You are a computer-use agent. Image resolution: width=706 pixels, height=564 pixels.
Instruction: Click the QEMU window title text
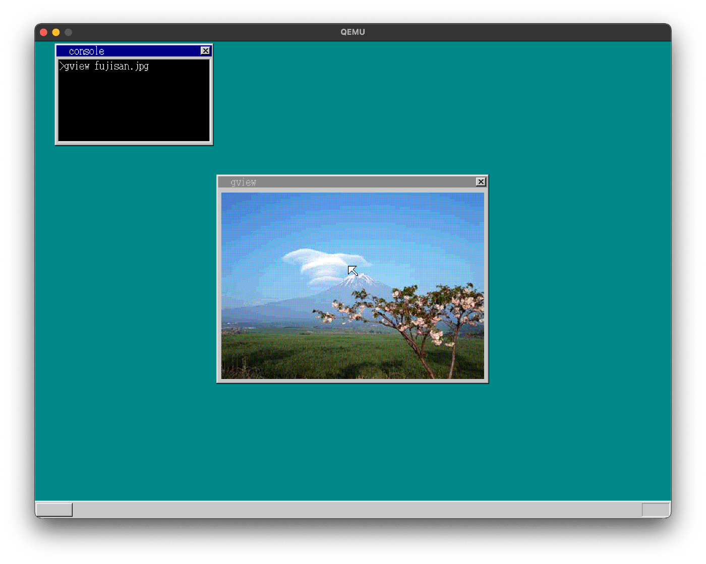pyautogui.click(x=352, y=32)
